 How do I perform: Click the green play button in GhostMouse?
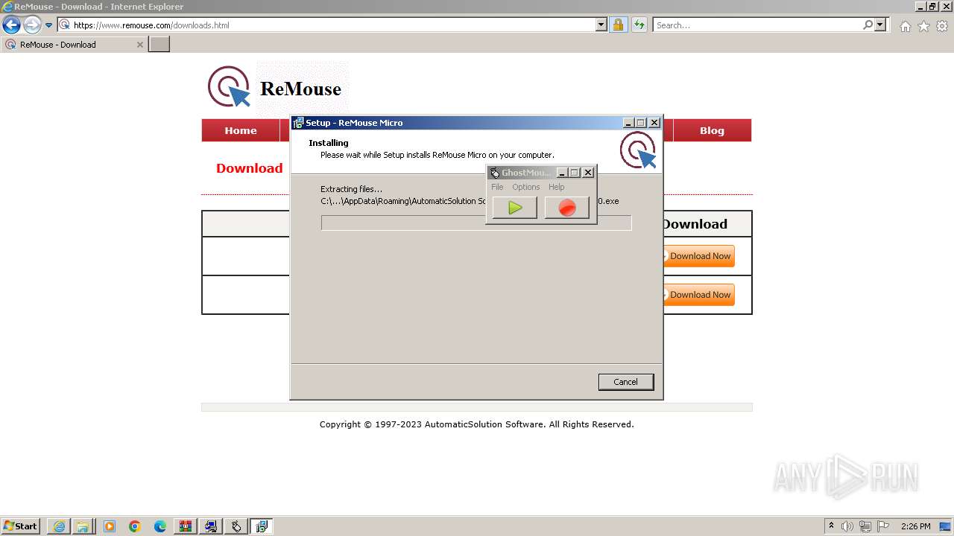pyautogui.click(x=514, y=208)
